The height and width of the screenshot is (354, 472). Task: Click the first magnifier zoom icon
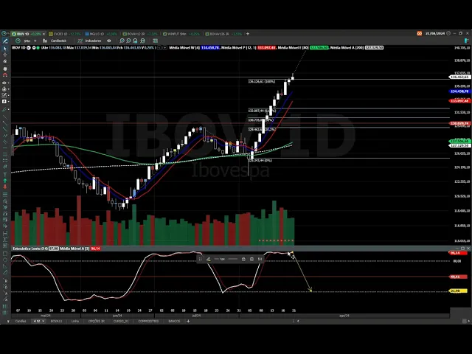[x=122, y=41]
